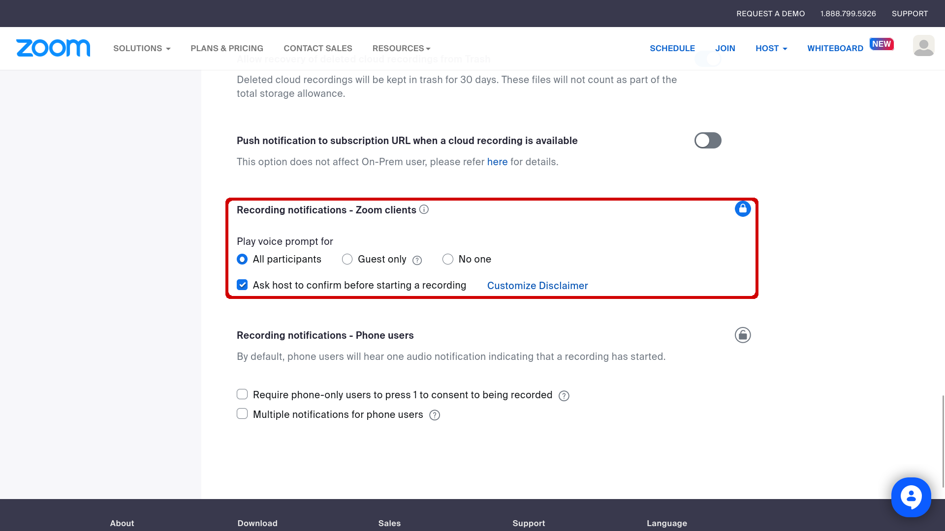Click help icon next to Guest only
Image resolution: width=945 pixels, height=531 pixels.
pyautogui.click(x=417, y=260)
